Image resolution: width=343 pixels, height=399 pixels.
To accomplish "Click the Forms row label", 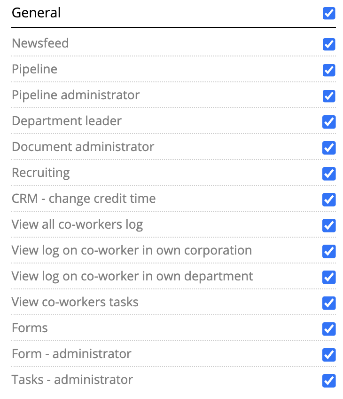I will coord(30,328).
